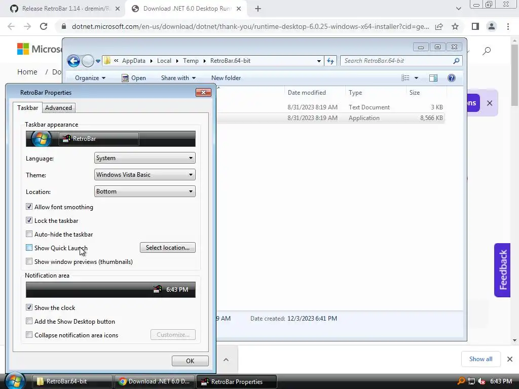Image resolution: width=519 pixels, height=389 pixels.
Task: Click the Select location... button
Action: (167, 247)
